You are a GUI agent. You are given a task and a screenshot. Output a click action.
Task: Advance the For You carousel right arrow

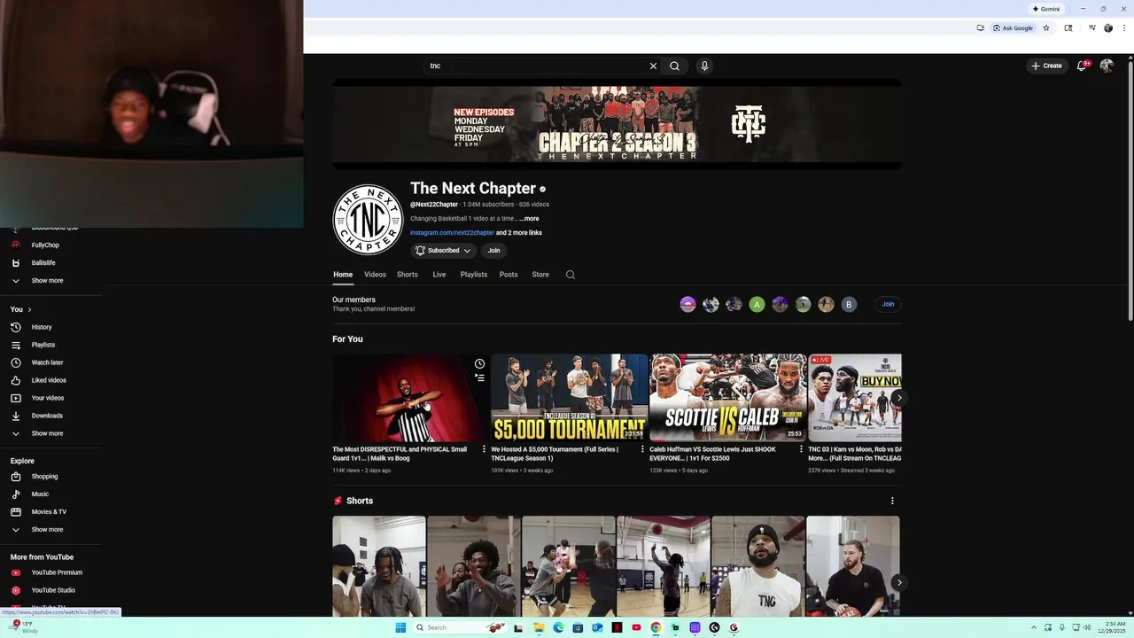[x=898, y=398]
